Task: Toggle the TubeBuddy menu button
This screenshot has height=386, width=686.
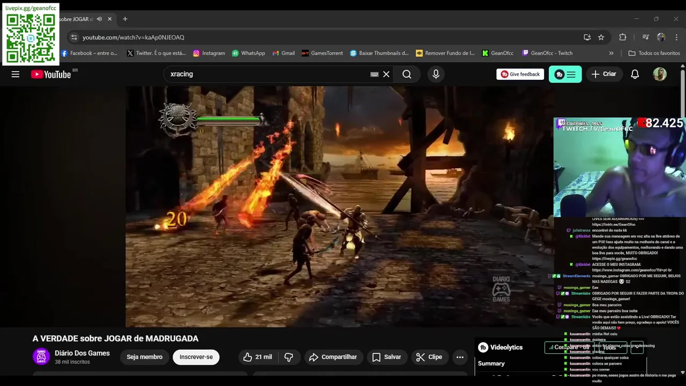Action: click(x=565, y=74)
